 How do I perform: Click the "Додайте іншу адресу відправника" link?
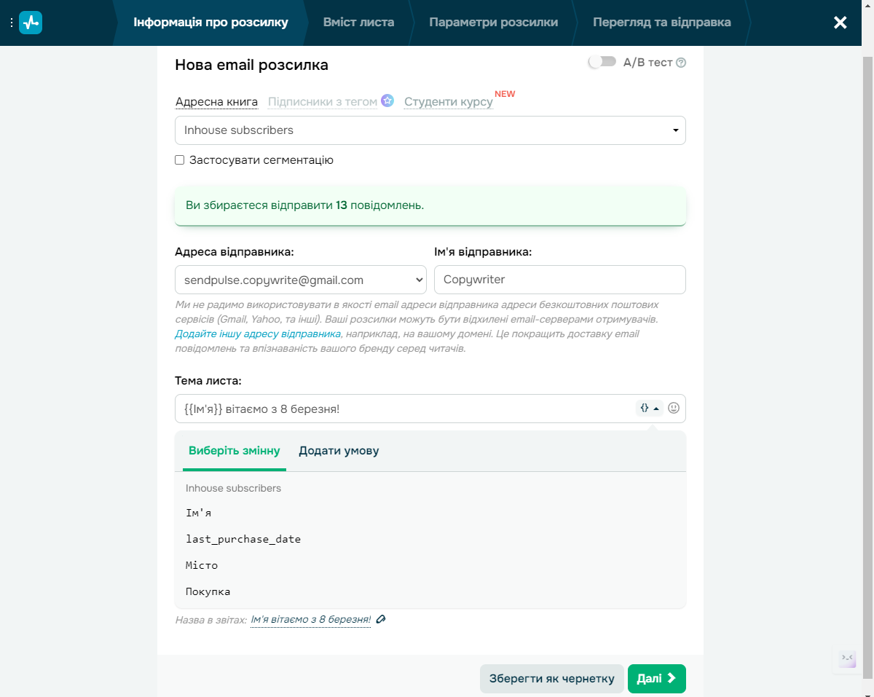click(257, 334)
